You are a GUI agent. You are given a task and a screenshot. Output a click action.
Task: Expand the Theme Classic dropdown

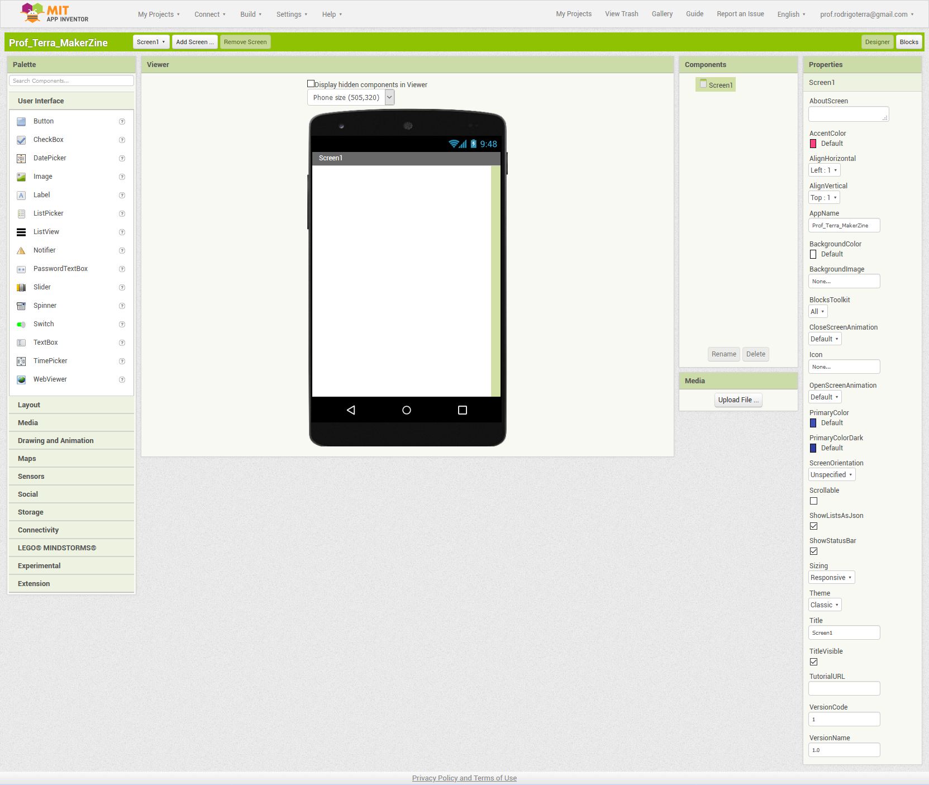pos(825,605)
